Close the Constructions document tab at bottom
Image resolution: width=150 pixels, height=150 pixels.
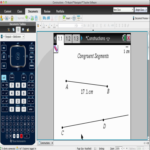click(52, 143)
